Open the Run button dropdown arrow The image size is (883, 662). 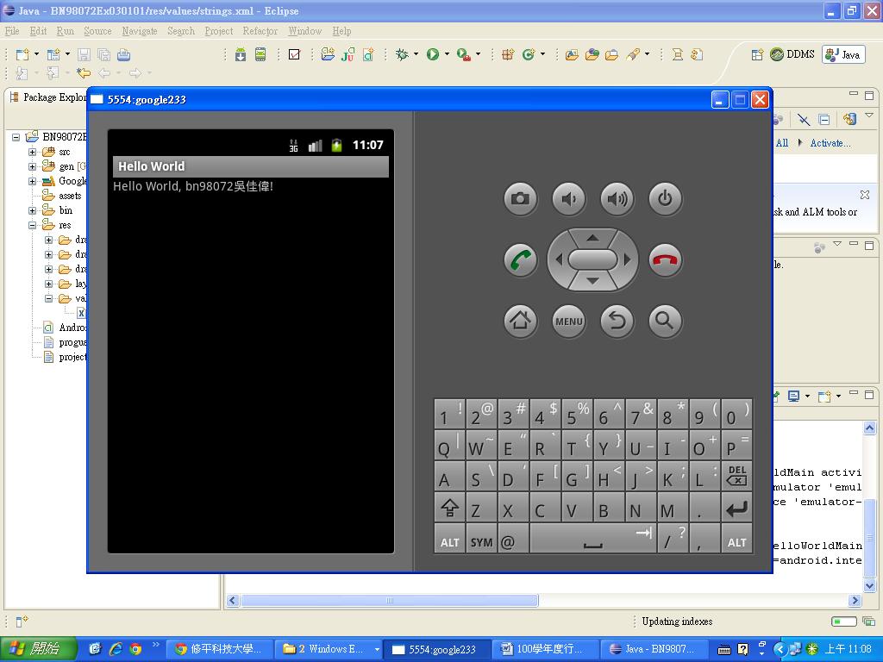[447, 54]
